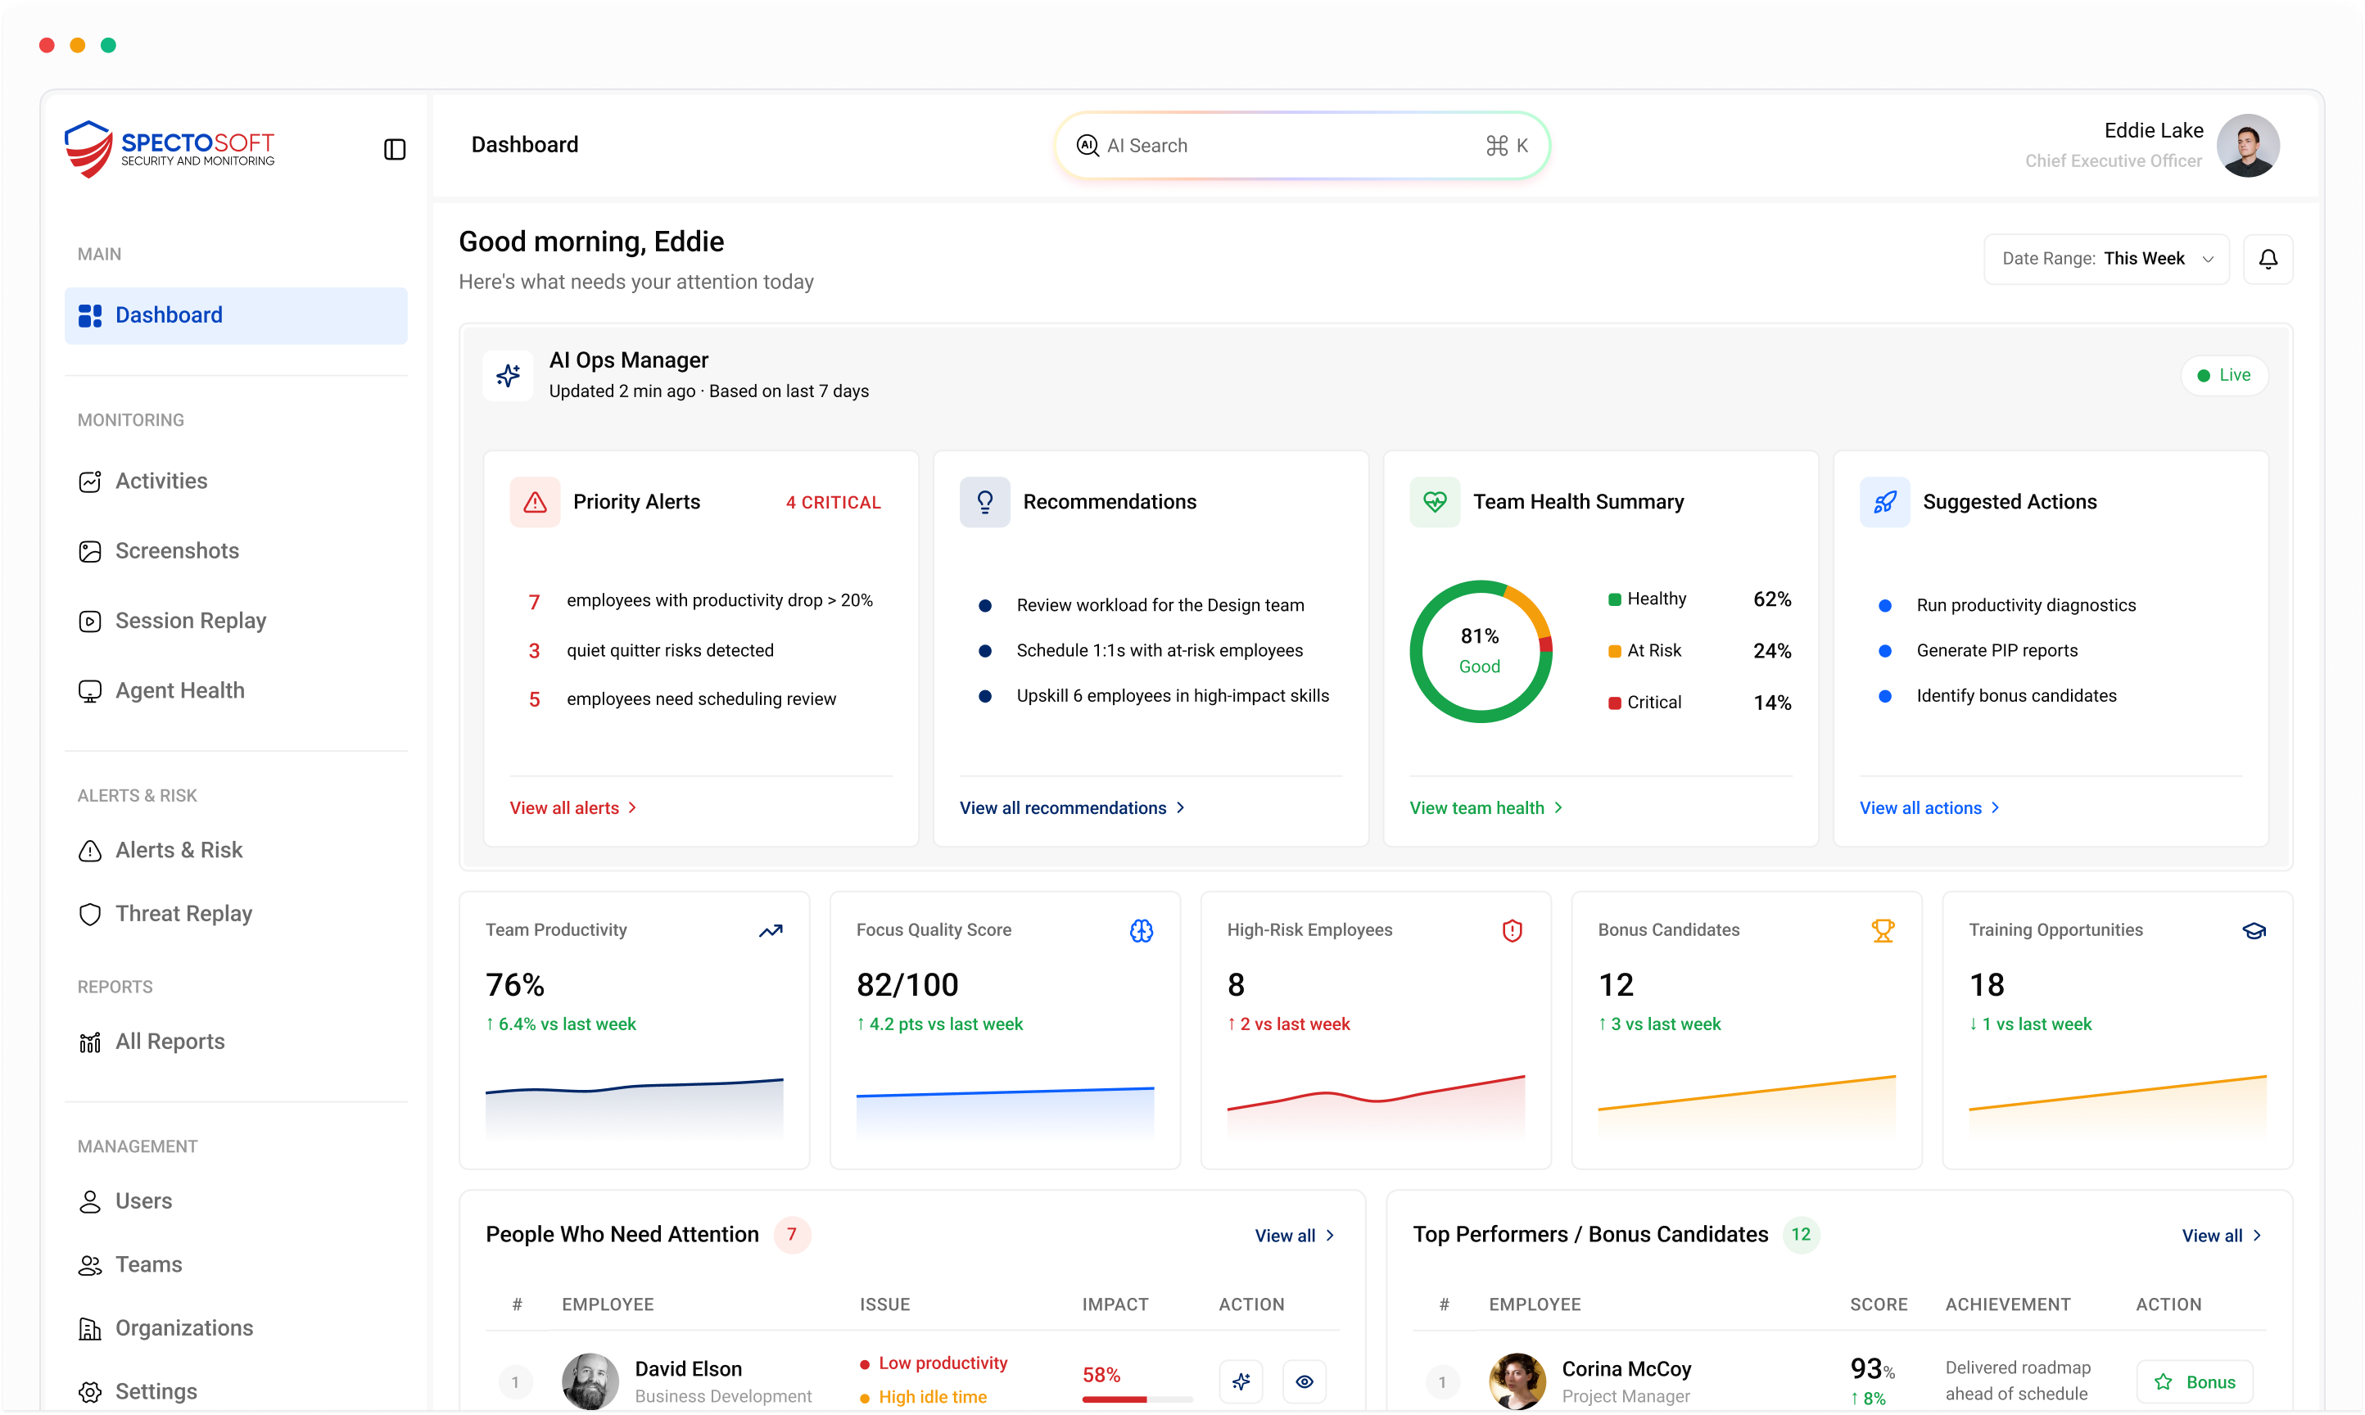Click the Activities icon in the sidebar
Image resolution: width=2365 pixels, height=1415 pixels.
click(x=89, y=481)
